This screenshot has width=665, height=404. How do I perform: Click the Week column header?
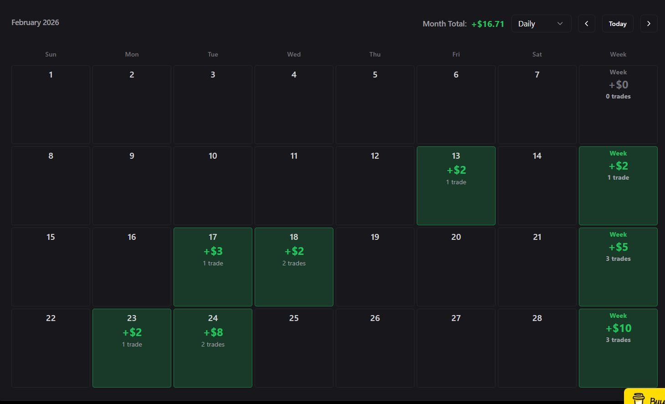click(618, 54)
